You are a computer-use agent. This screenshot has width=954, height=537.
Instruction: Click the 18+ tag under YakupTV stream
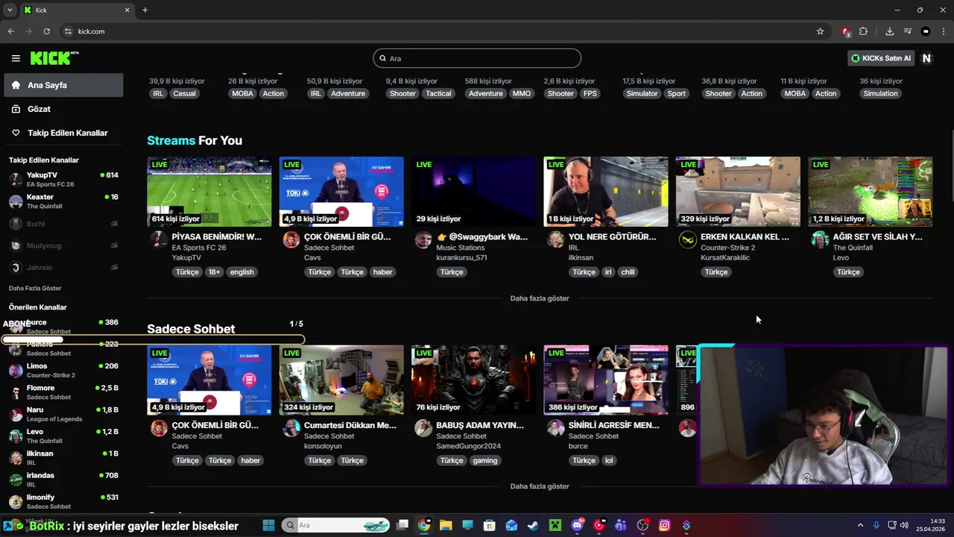(x=215, y=272)
